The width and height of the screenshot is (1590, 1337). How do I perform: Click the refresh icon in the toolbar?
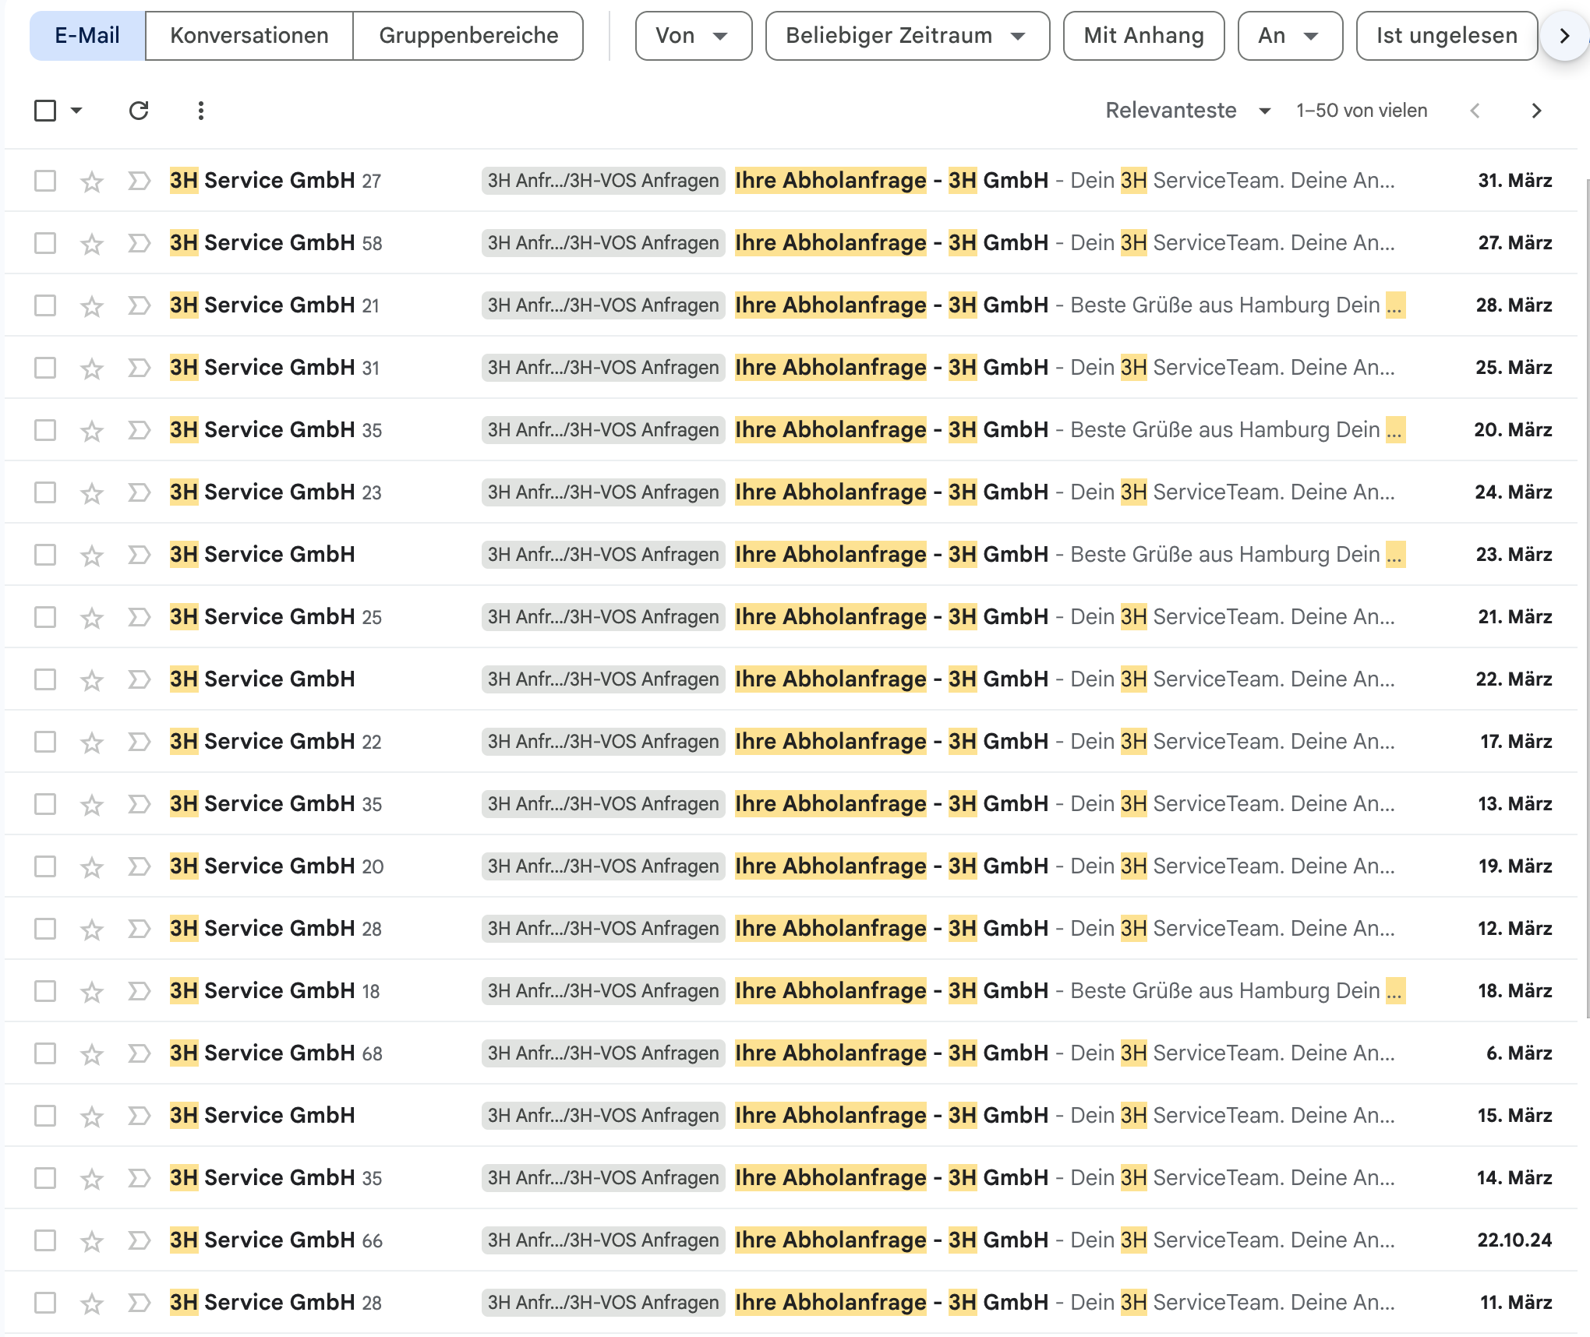139,111
